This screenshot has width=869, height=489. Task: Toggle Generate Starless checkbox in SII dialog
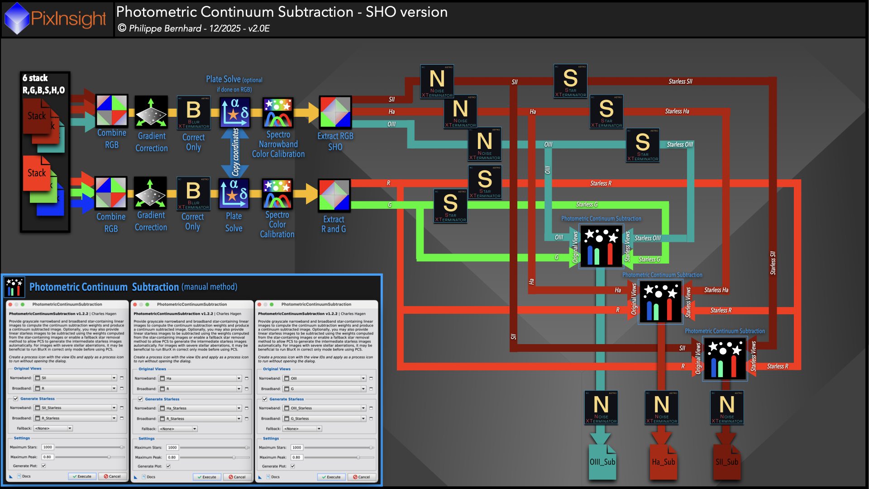coord(16,398)
